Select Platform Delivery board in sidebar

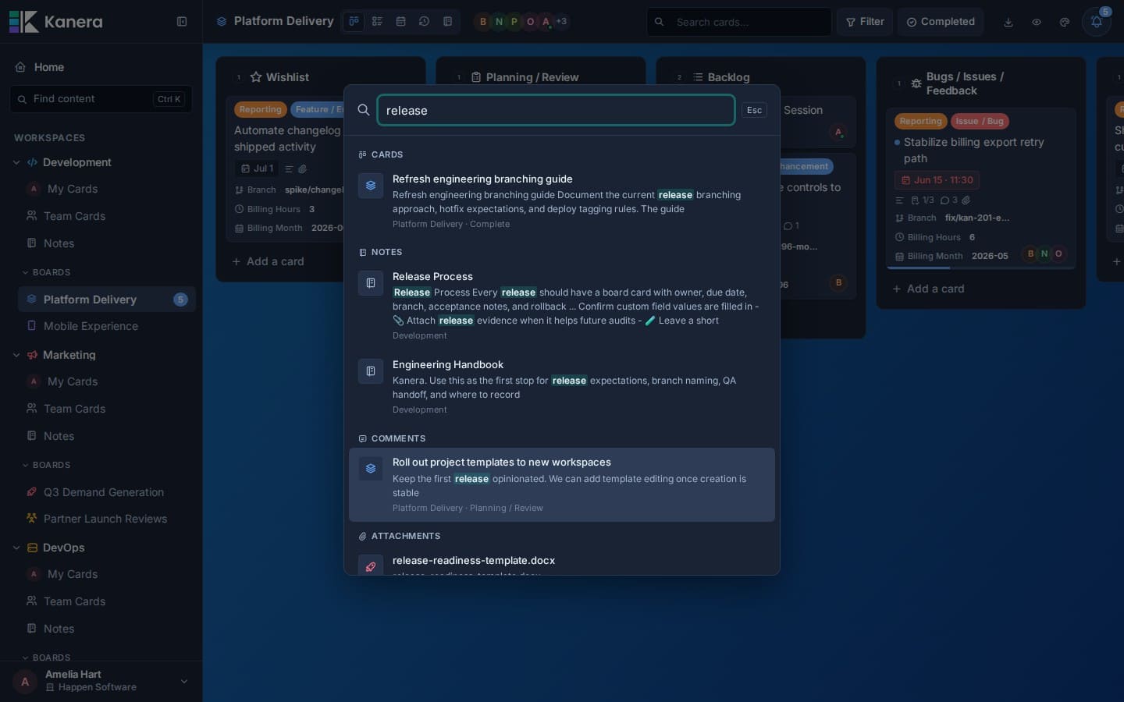(107, 300)
